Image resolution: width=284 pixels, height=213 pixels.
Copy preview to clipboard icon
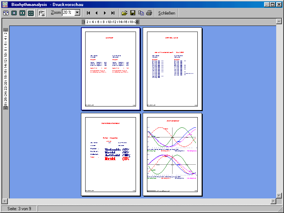click(x=141, y=13)
